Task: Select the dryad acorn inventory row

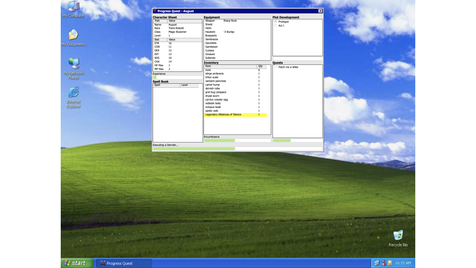Action: [x=235, y=96]
